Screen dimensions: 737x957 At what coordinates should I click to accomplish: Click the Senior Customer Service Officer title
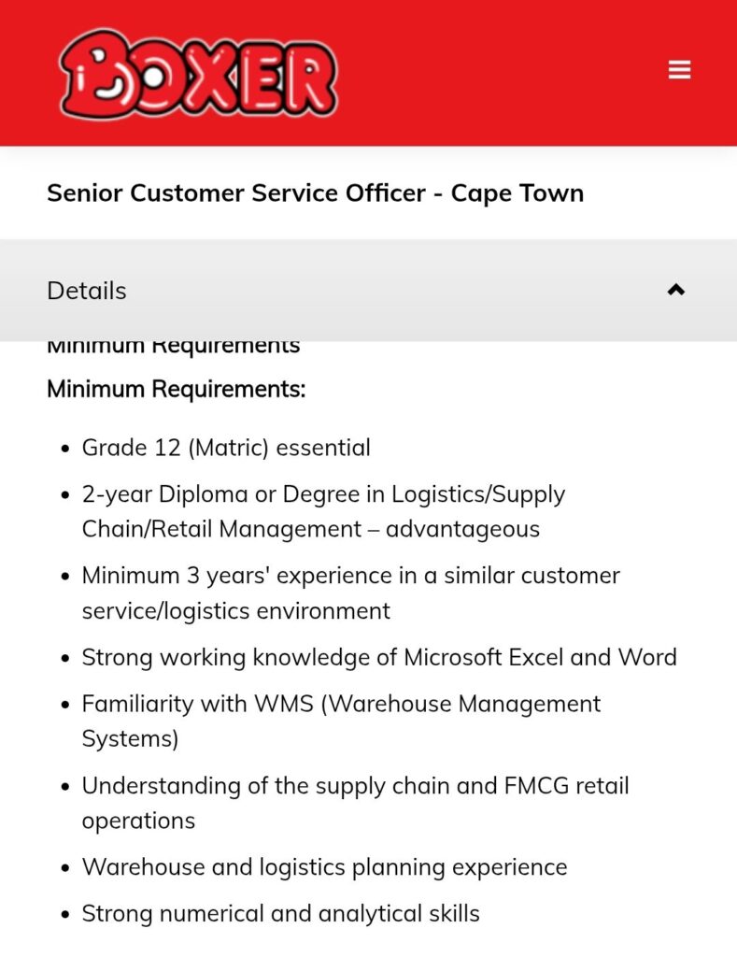316,193
